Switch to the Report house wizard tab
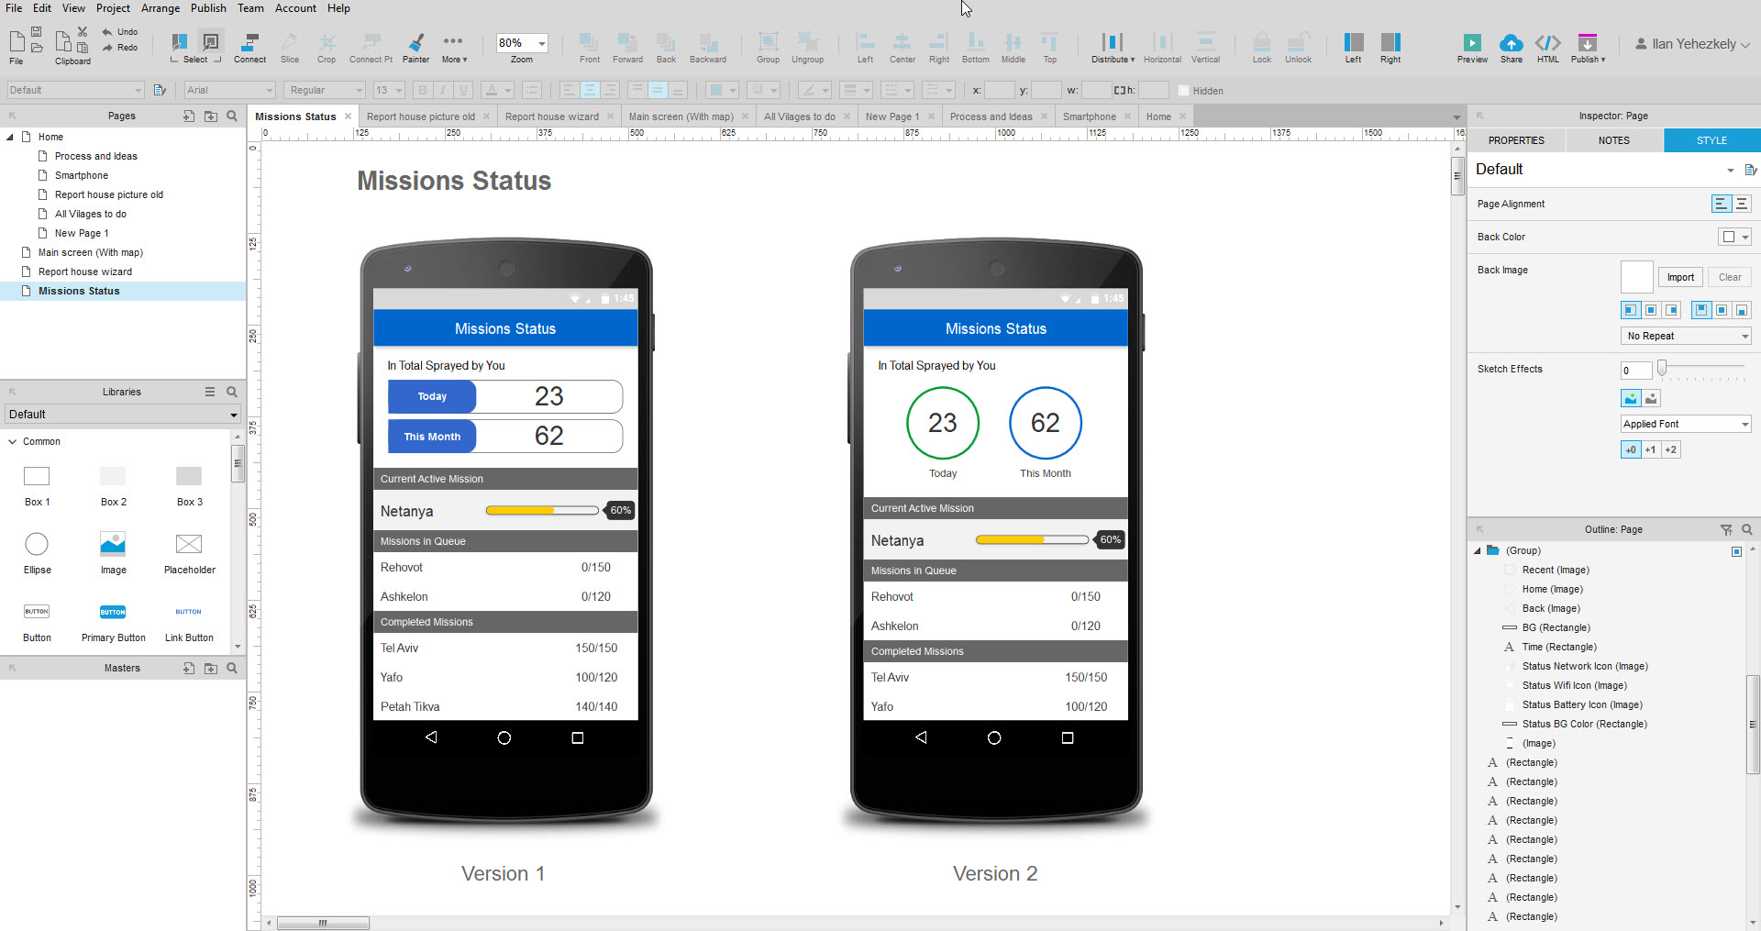Screen dimensions: 1761x931 (551, 116)
